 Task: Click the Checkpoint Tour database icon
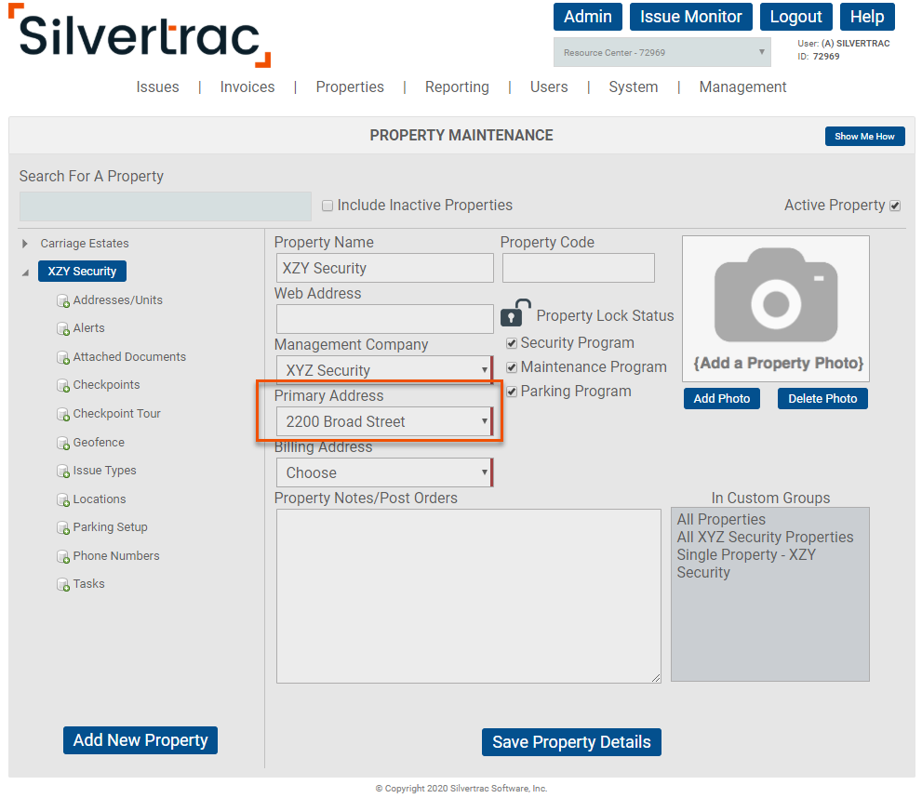tap(63, 414)
